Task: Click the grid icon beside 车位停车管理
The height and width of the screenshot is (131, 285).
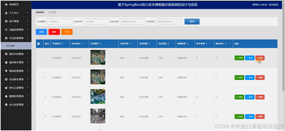Action: tap(6, 79)
